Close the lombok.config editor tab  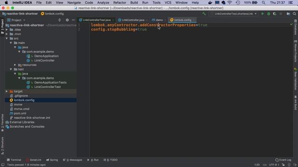pos(194,20)
